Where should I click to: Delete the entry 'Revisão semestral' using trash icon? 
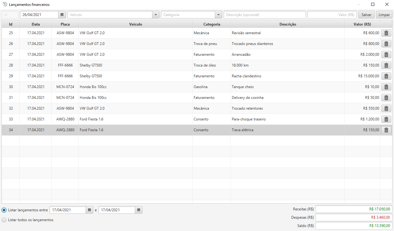[x=386, y=33]
